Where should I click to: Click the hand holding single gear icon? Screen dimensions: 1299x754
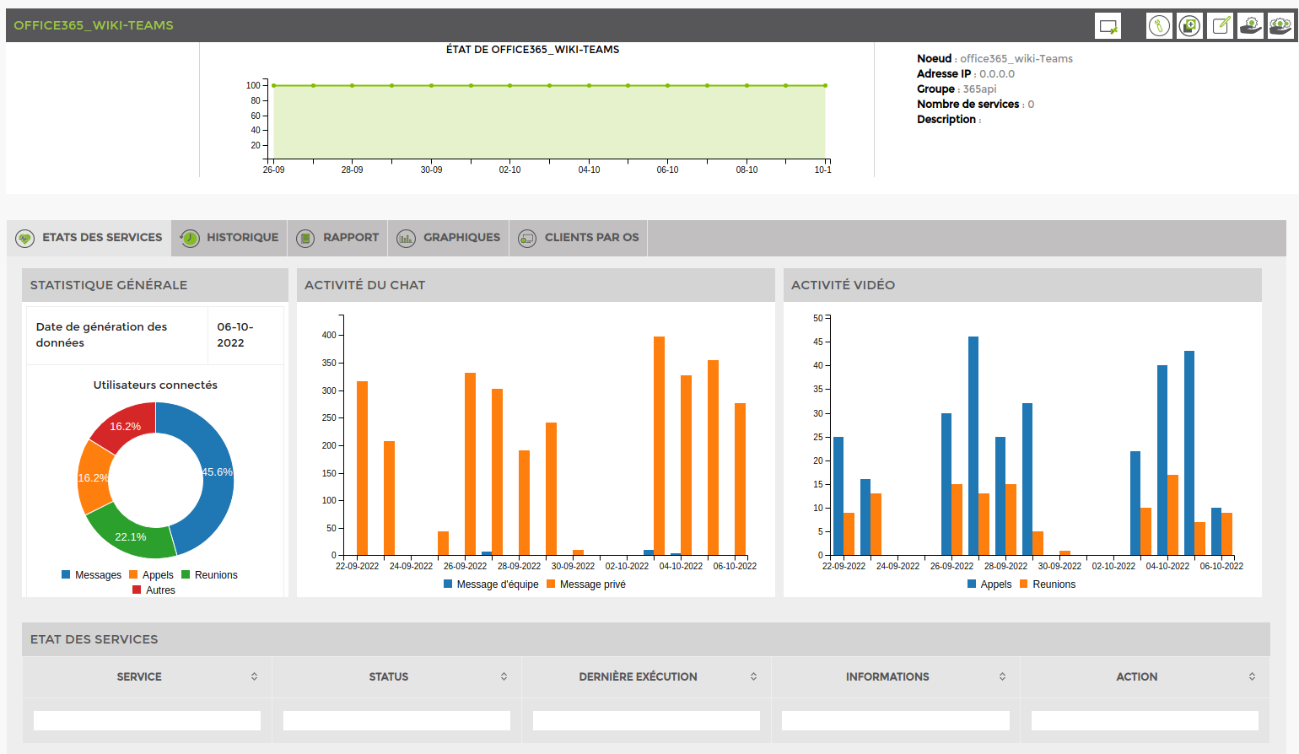pos(1250,26)
